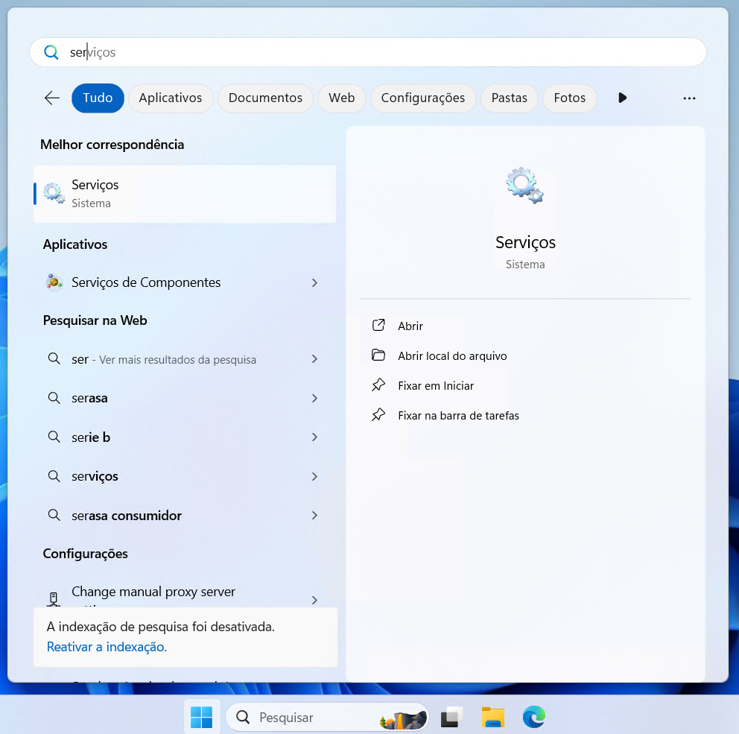Click the folder icon for Abrir local do arquivo
Viewport: 739px width, 734px height.
(x=378, y=355)
